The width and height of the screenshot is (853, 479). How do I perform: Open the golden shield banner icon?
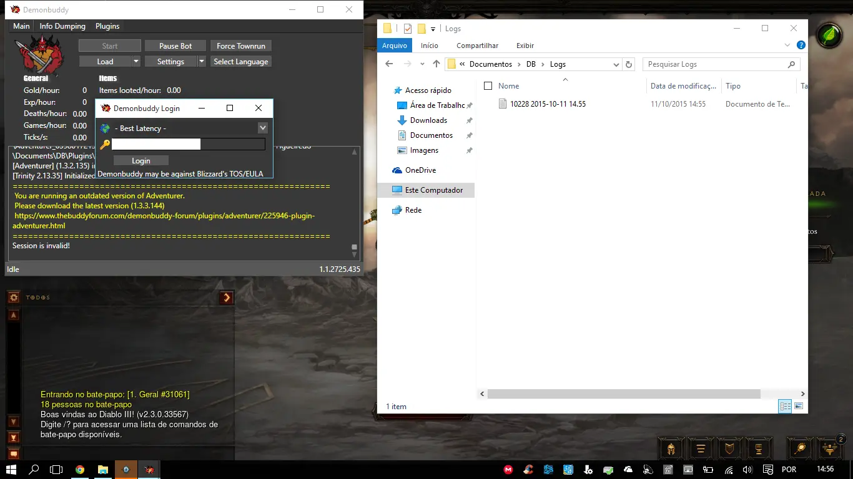729,448
